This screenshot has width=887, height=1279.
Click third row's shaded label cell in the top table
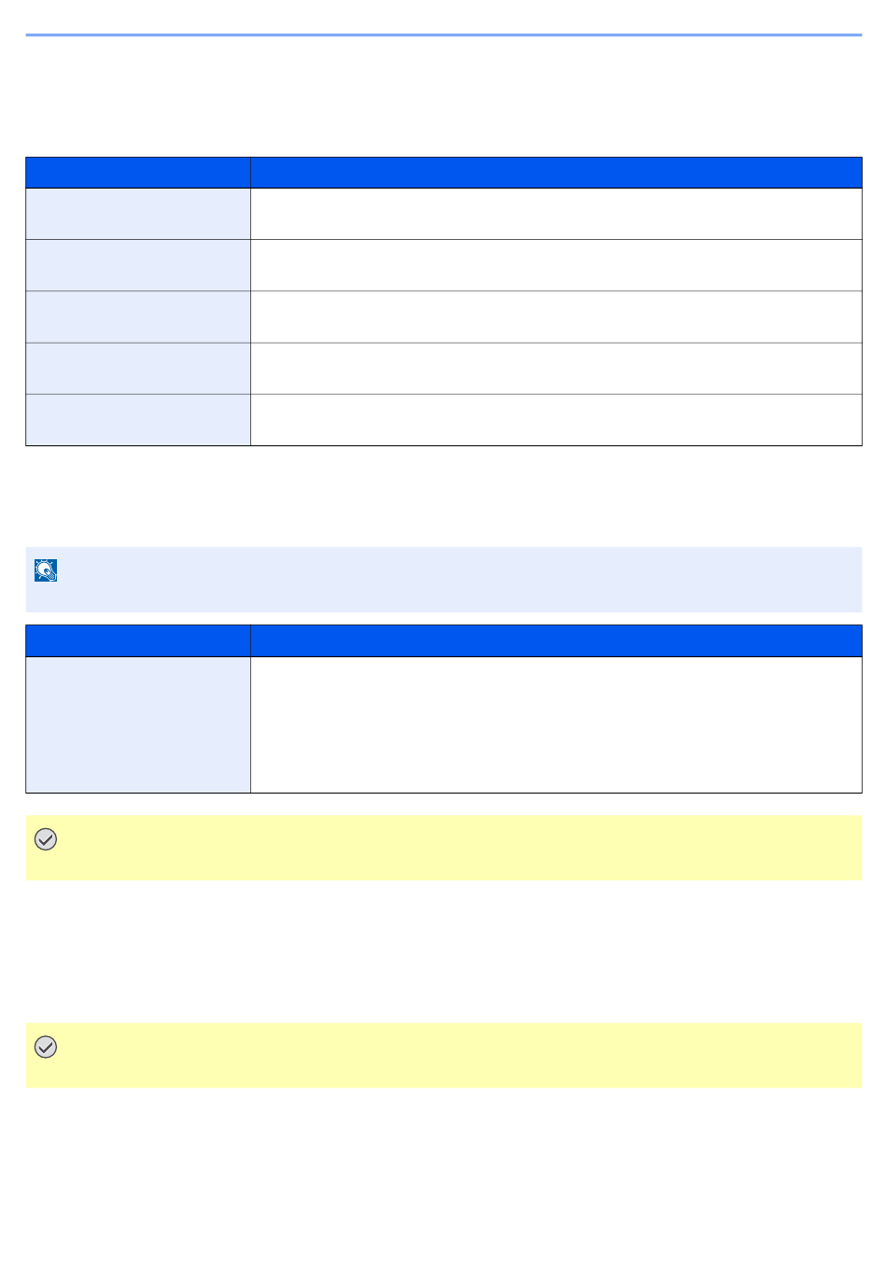point(138,316)
